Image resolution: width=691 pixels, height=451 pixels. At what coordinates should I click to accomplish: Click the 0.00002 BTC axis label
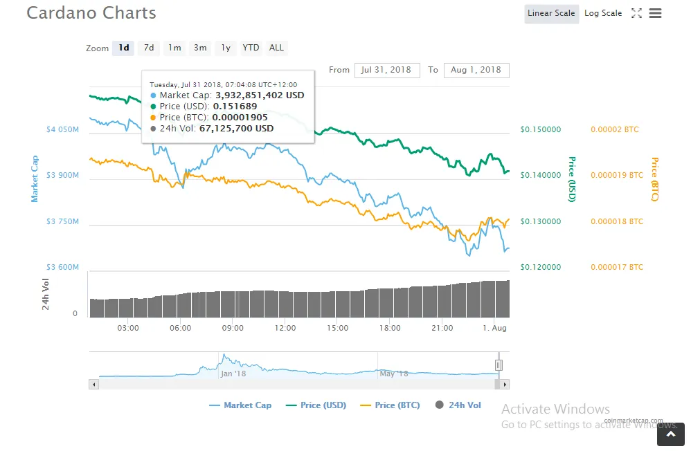point(615,129)
